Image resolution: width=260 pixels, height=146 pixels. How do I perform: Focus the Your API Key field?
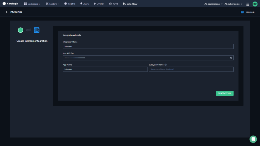point(148,58)
